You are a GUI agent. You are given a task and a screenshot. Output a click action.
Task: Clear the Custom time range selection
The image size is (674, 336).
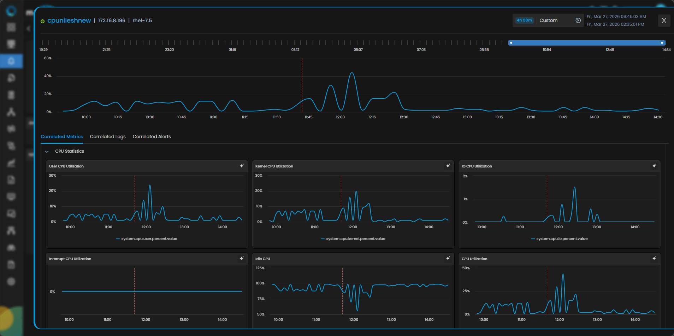pos(578,20)
